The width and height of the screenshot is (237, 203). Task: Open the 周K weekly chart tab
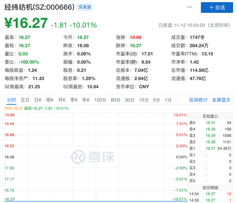click(50, 100)
